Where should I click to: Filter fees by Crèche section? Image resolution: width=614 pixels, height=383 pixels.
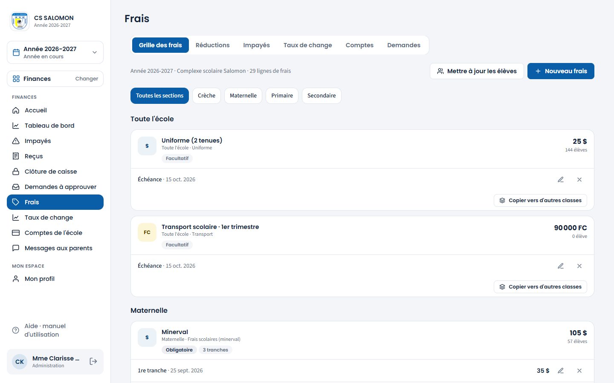tap(207, 96)
